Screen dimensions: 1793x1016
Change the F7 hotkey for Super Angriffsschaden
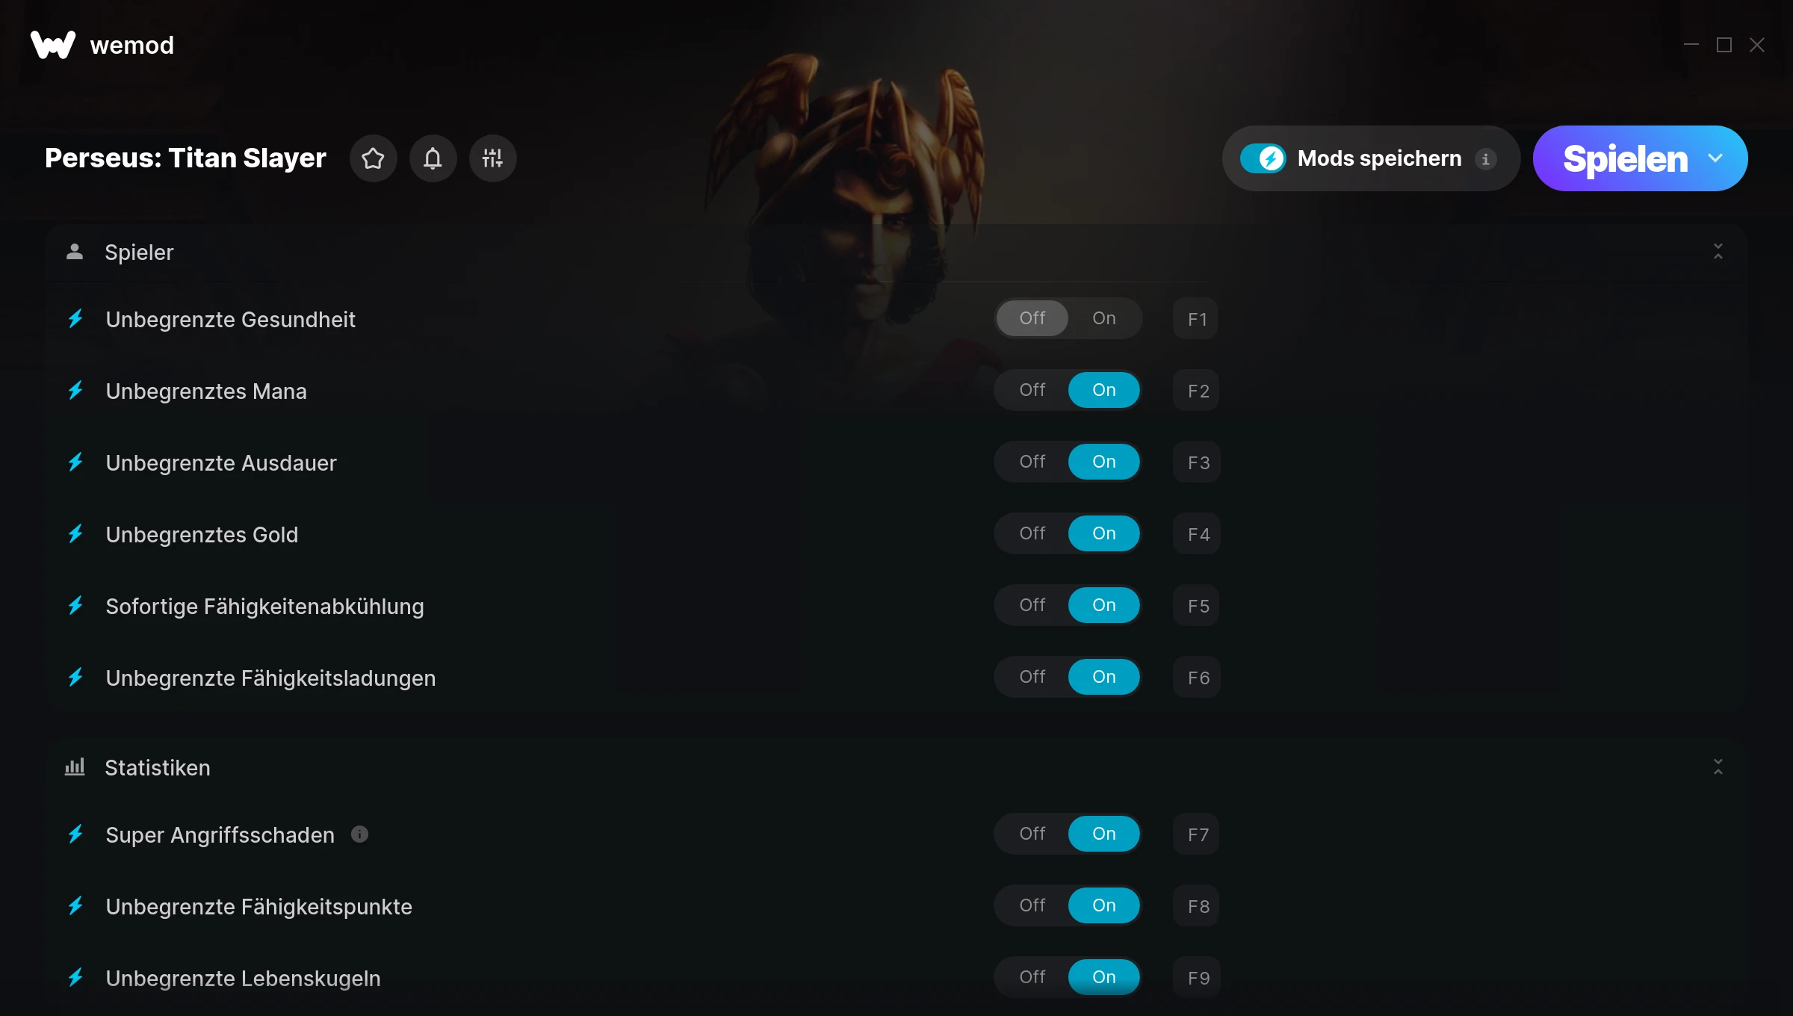point(1196,834)
